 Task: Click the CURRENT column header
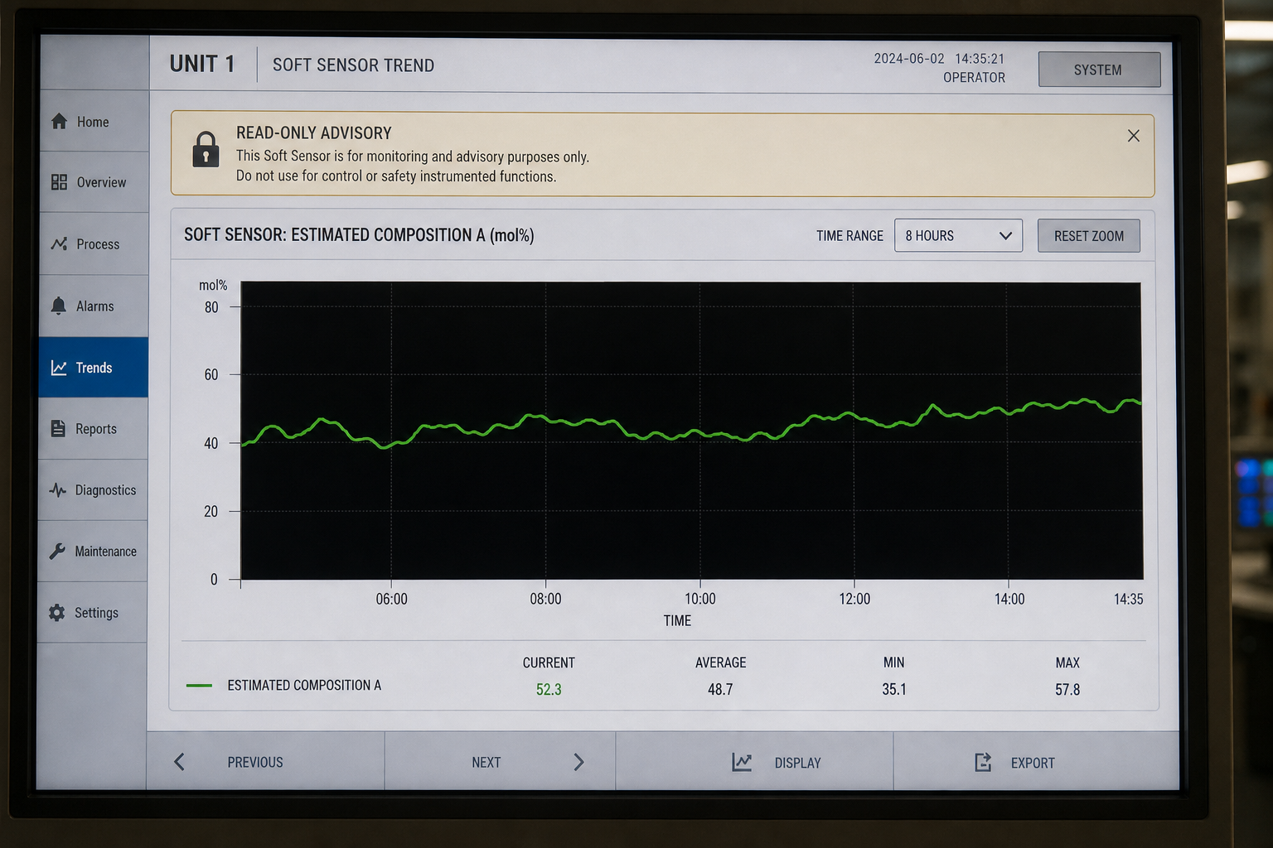click(x=549, y=662)
